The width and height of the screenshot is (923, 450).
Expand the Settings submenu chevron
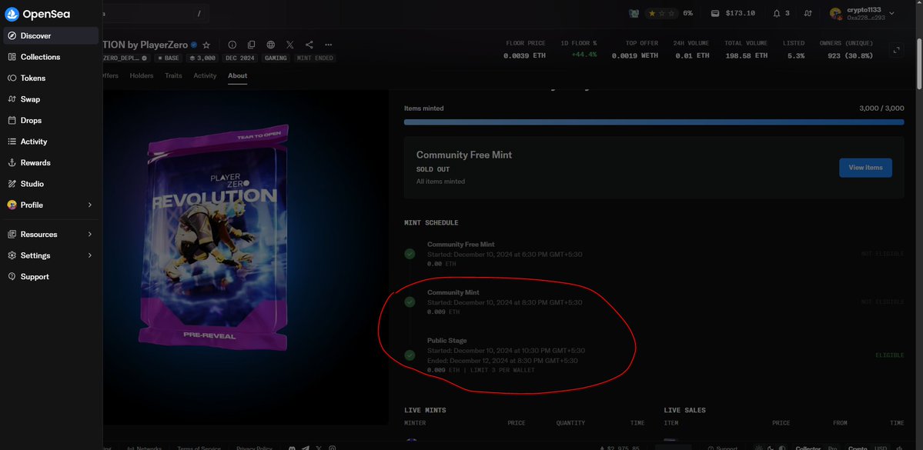click(x=90, y=256)
